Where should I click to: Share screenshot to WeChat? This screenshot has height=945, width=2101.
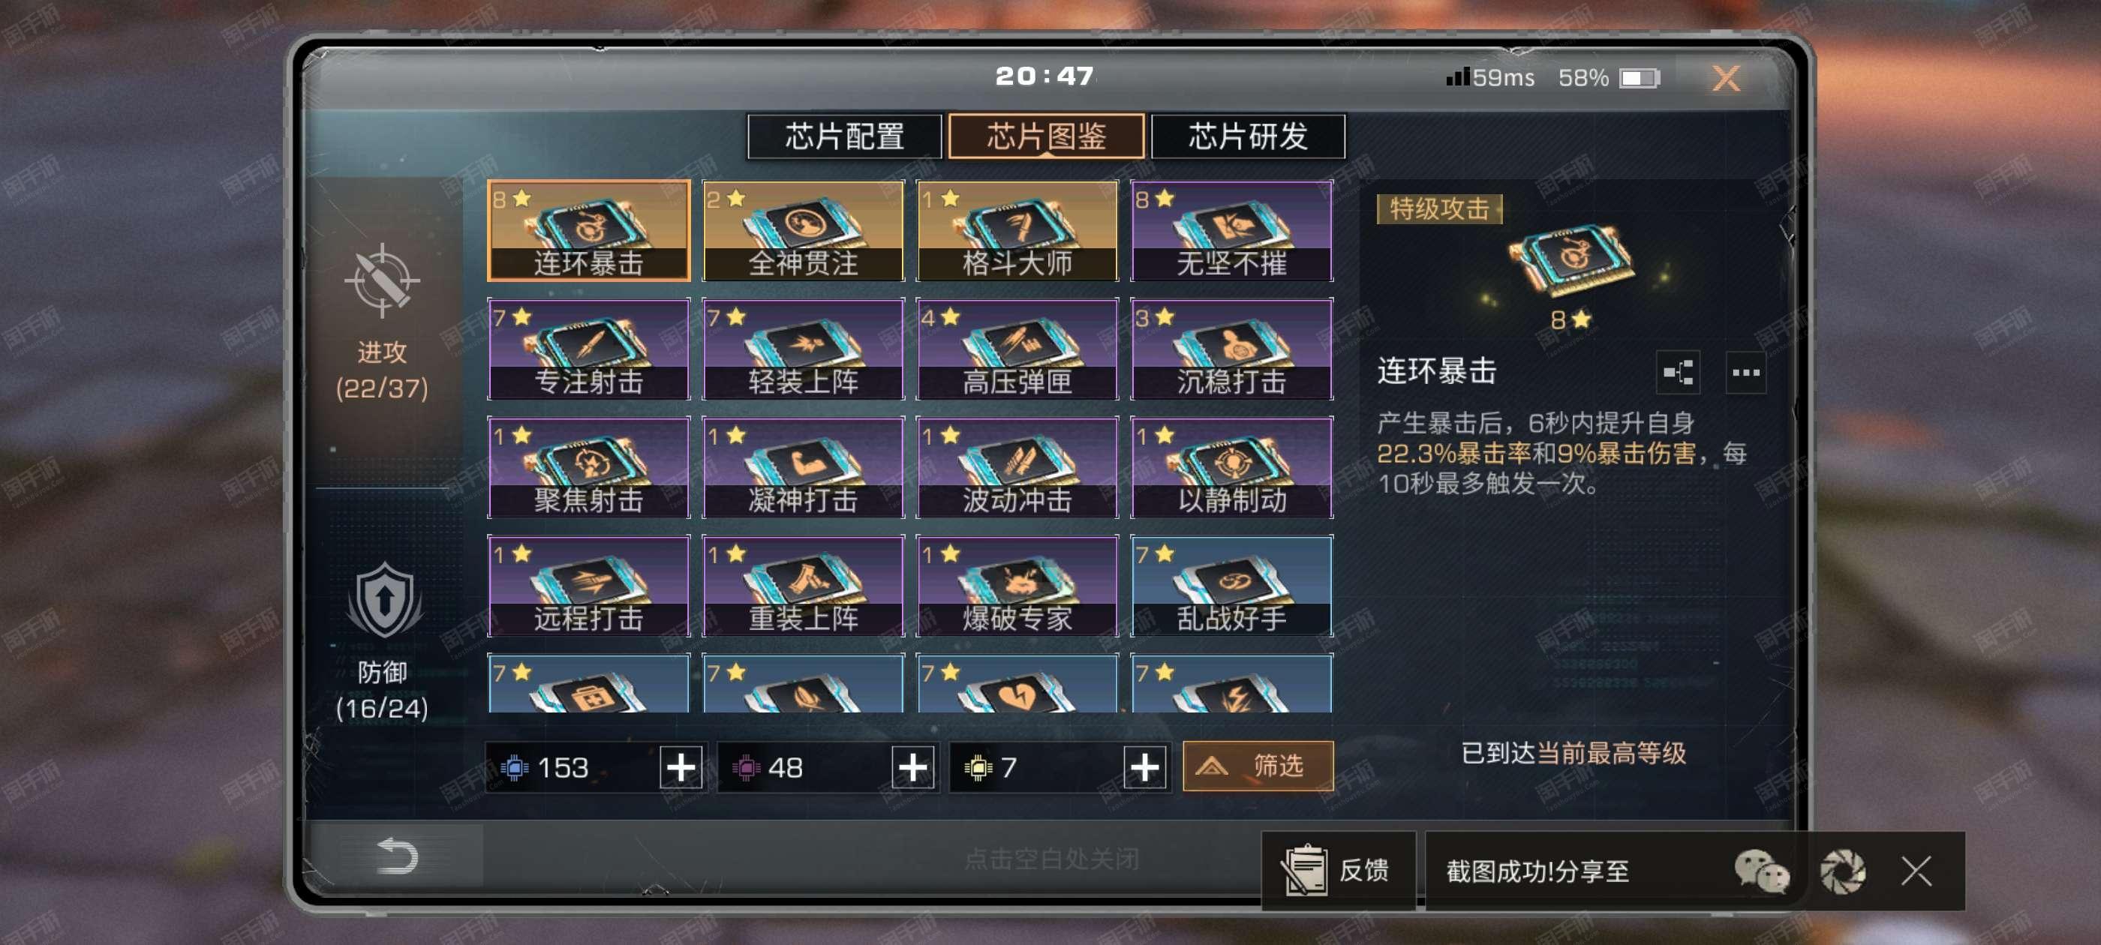click(x=1761, y=871)
